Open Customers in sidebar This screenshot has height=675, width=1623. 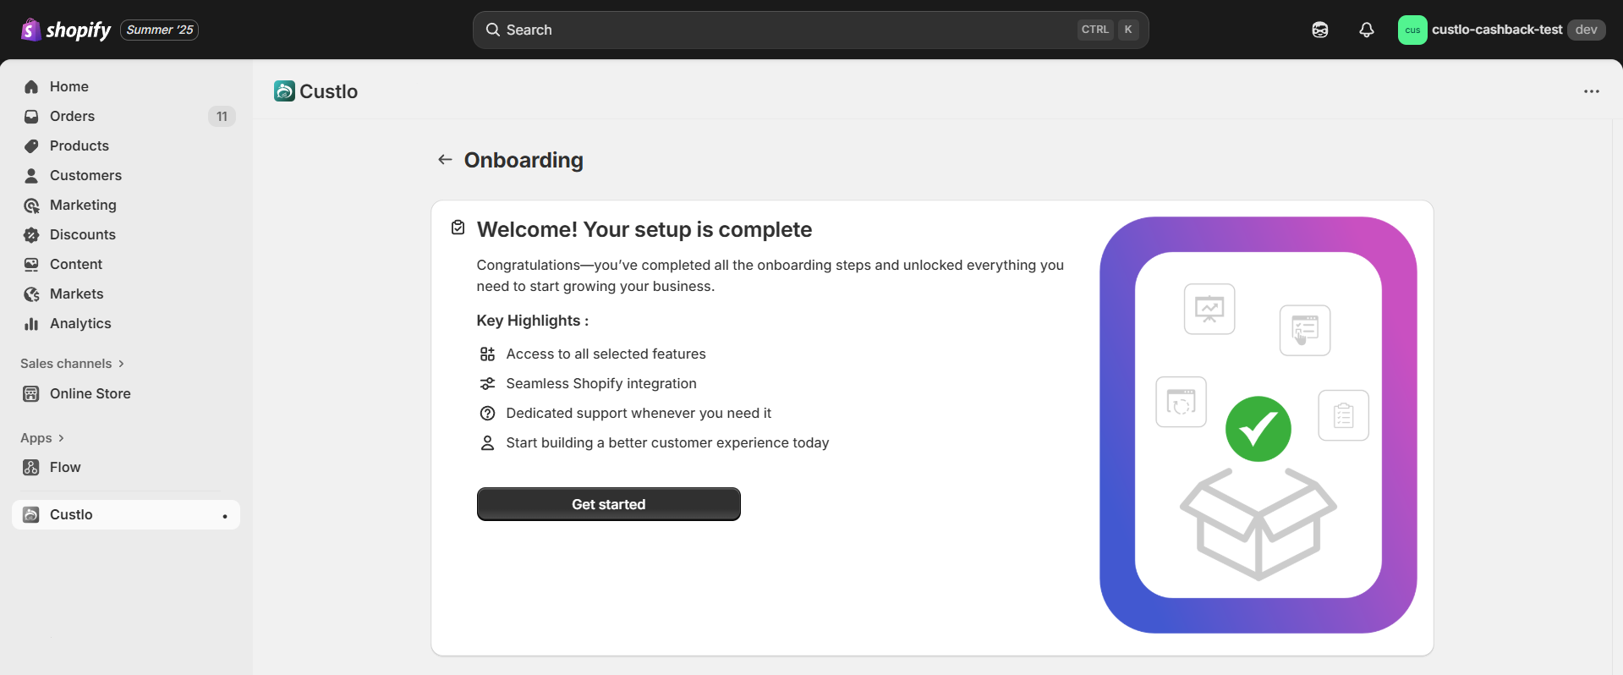[126, 175]
